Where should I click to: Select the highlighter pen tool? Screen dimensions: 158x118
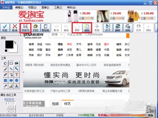[x=11, y=86]
